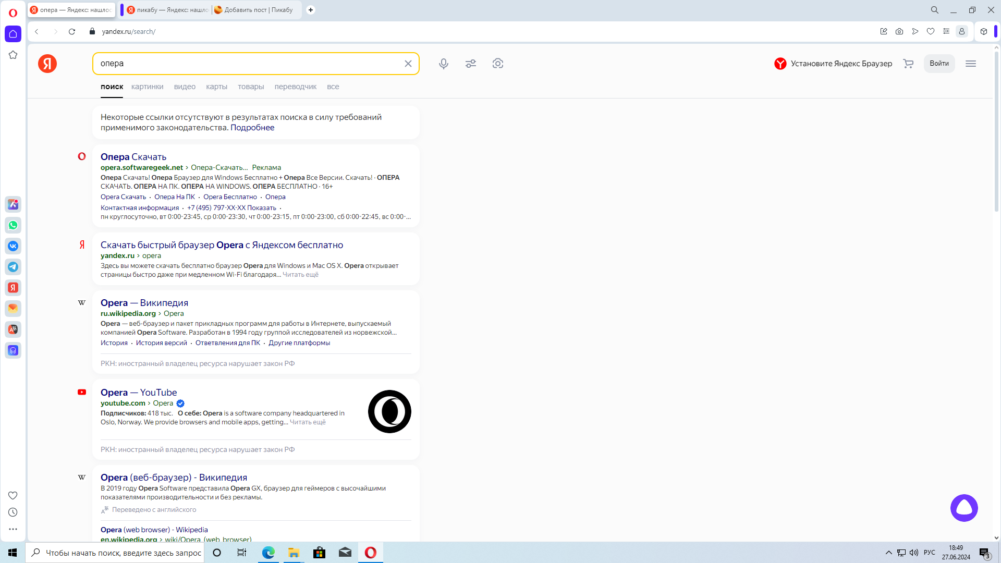Open easy setup toolbar icon
The width and height of the screenshot is (1001, 563).
946,32
